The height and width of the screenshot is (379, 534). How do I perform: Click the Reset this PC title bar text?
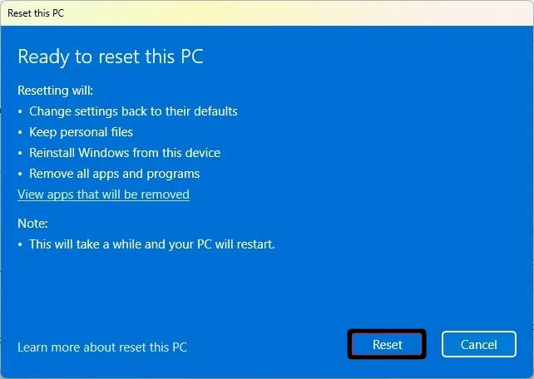pyautogui.click(x=37, y=12)
